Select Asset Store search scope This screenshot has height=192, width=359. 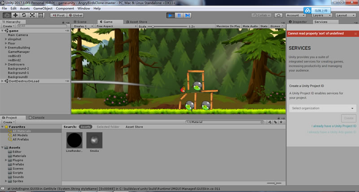tap(134, 127)
